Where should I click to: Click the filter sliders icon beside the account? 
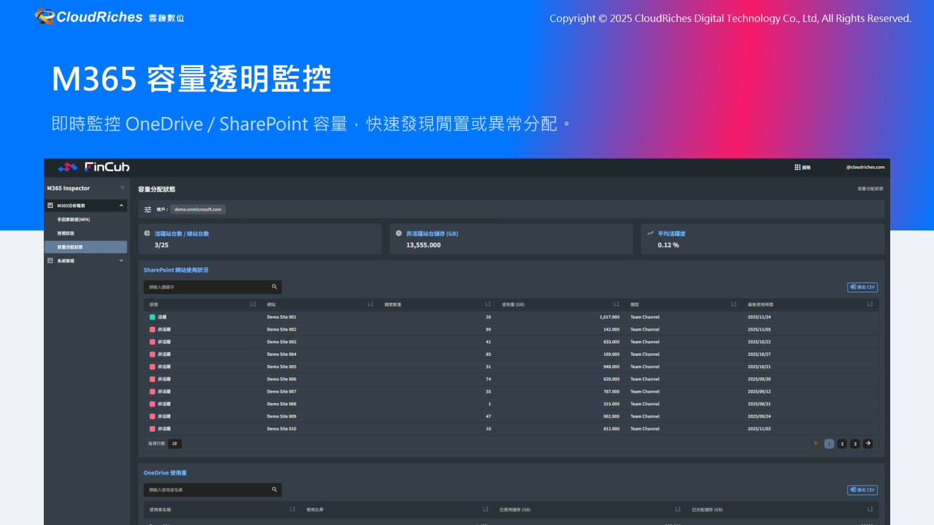click(x=148, y=209)
